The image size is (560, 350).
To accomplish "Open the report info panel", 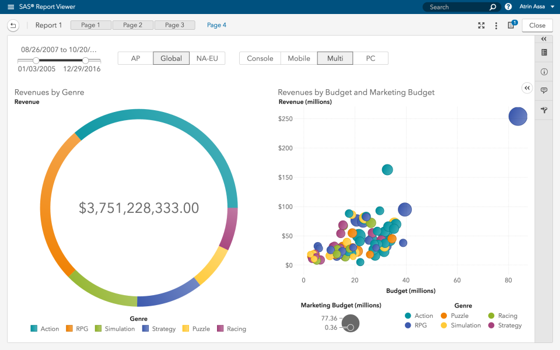I will [544, 71].
